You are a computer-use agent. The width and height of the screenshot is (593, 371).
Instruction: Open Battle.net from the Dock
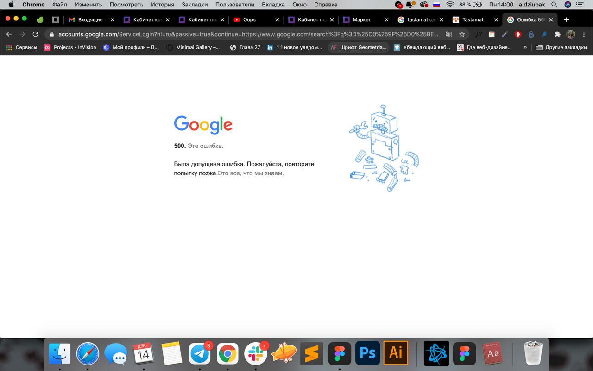coord(436,353)
